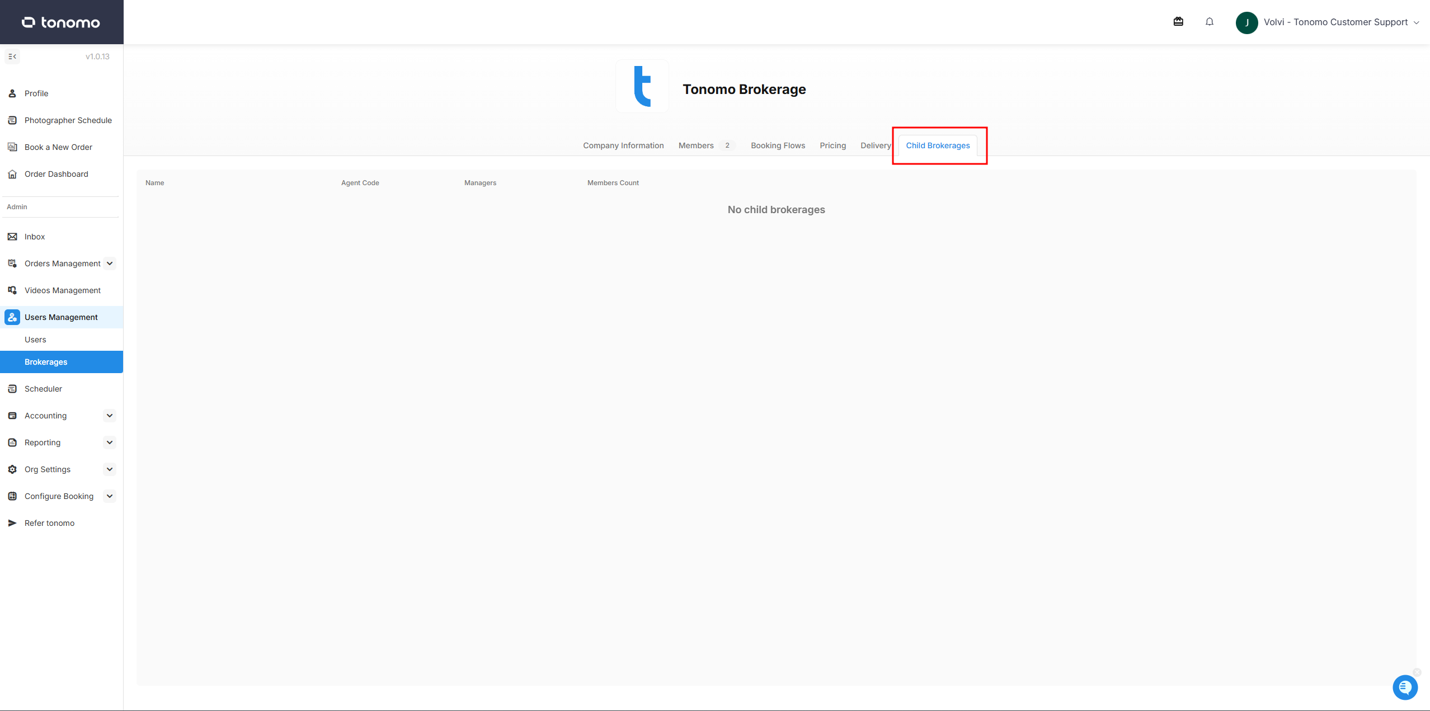Image resolution: width=1430 pixels, height=711 pixels.
Task: Expand the Orders Management submenu chevron
Action: tap(110, 263)
